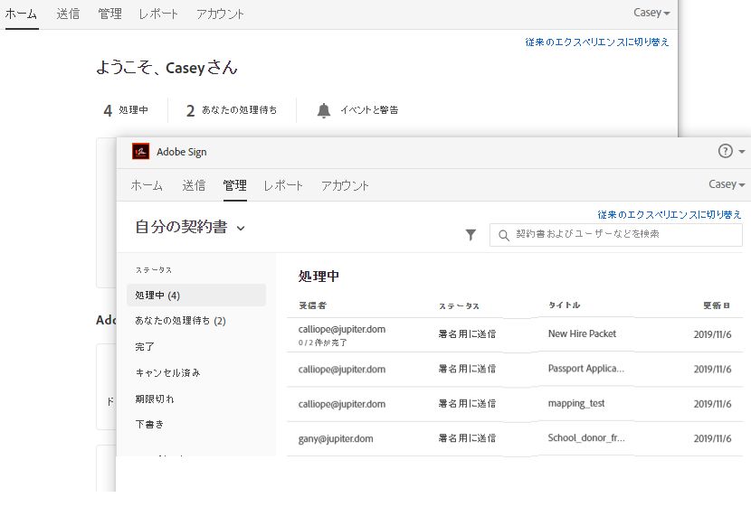Click the Adobe Sign logo icon
This screenshot has width=751, height=507.
pyautogui.click(x=140, y=152)
